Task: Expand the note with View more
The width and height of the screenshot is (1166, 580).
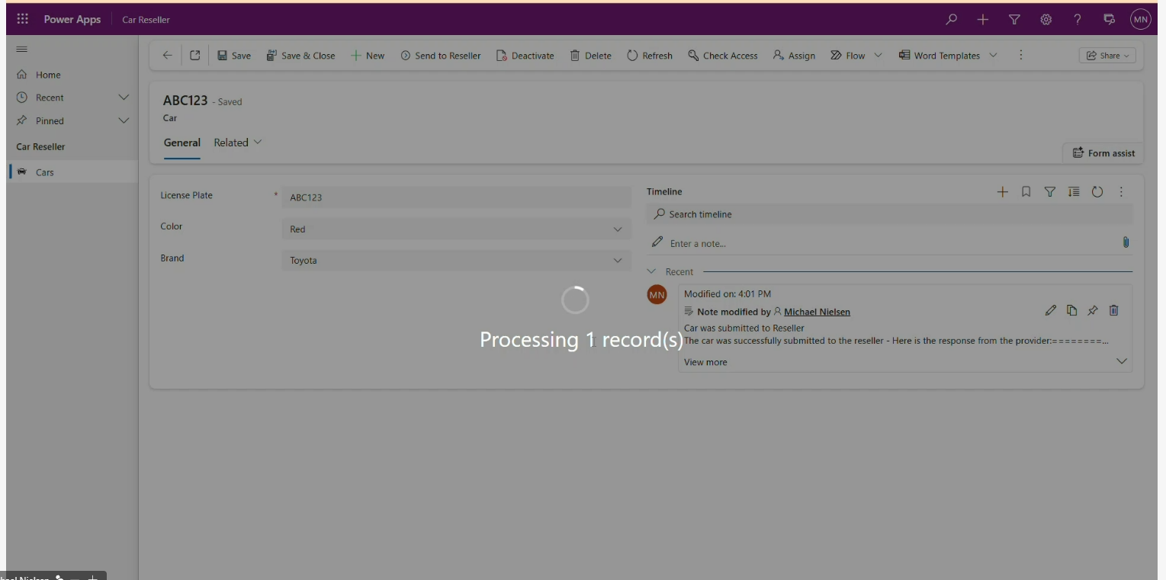Action: click(705, 362)
